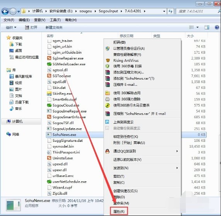The height and width of the screenshot is (216, 221).
Task: Click the 打开 toolbar button
Action: pos(31,27)
